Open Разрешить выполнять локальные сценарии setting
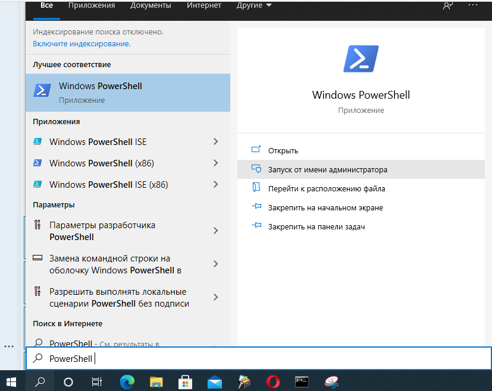 [x=128, y=297]
